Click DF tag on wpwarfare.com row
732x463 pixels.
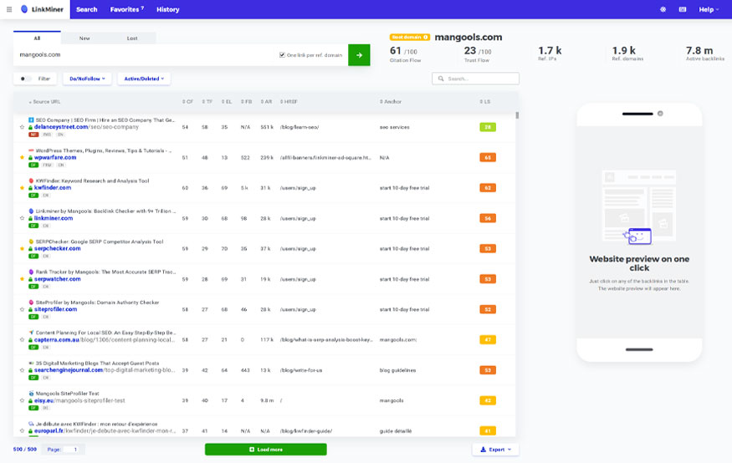(x=33, y=165)
